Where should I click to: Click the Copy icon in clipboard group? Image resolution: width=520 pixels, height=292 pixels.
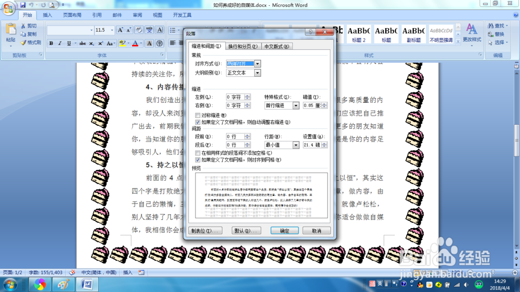click(23, 34)
